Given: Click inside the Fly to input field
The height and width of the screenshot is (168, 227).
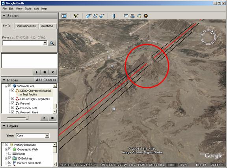Looking at the screenshot, I should pos(23,43).
